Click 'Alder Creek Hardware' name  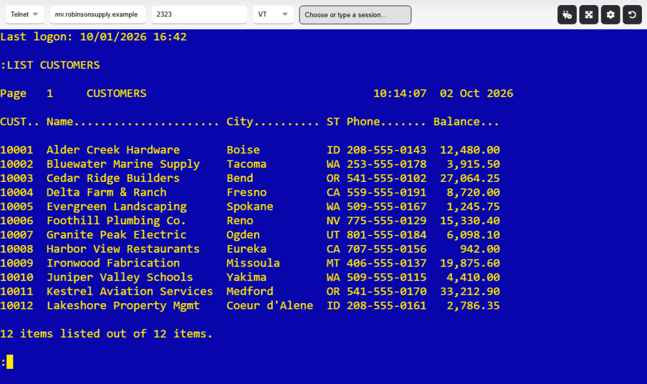(113, 150)
